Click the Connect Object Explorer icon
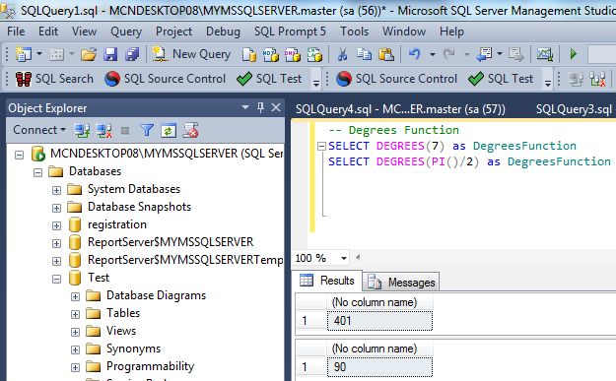This screenshot has height=381, width=616. (x=82, y=130)
